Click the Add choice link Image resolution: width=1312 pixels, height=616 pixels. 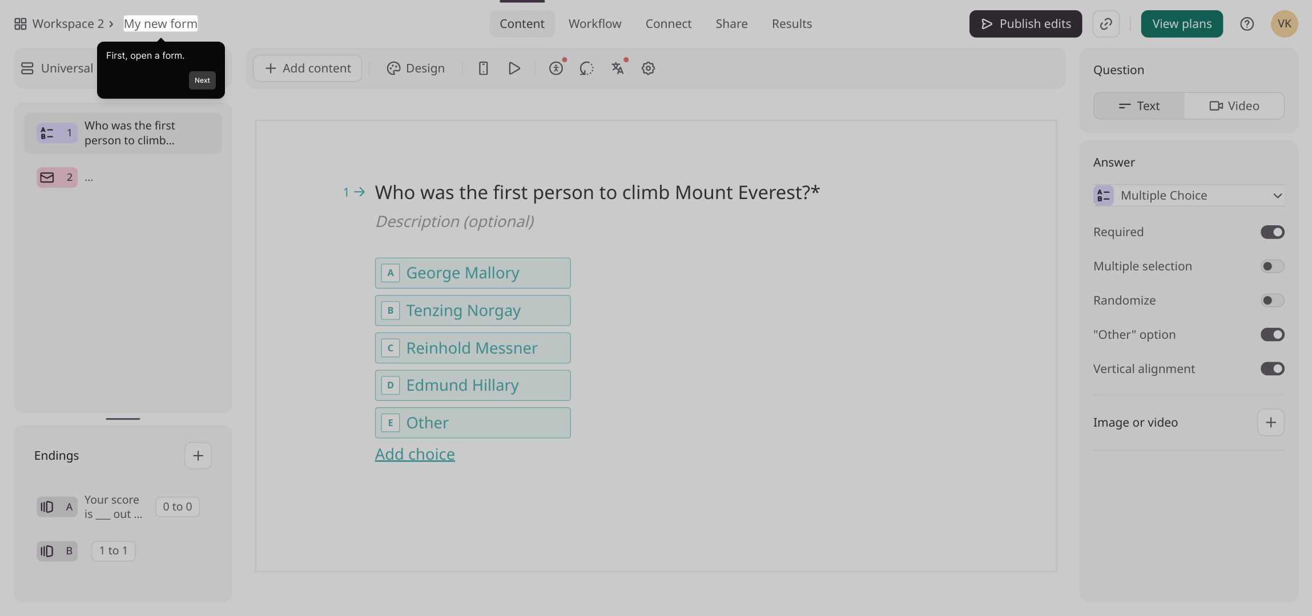pos(414,455)
